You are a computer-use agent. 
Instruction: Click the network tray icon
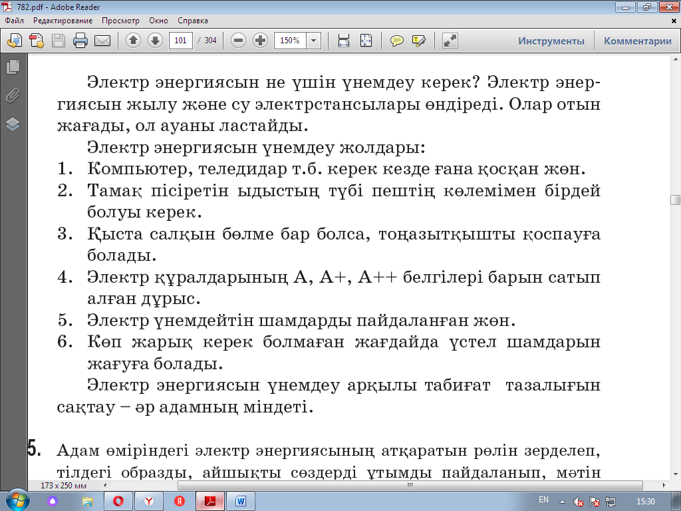coord(611,502)
